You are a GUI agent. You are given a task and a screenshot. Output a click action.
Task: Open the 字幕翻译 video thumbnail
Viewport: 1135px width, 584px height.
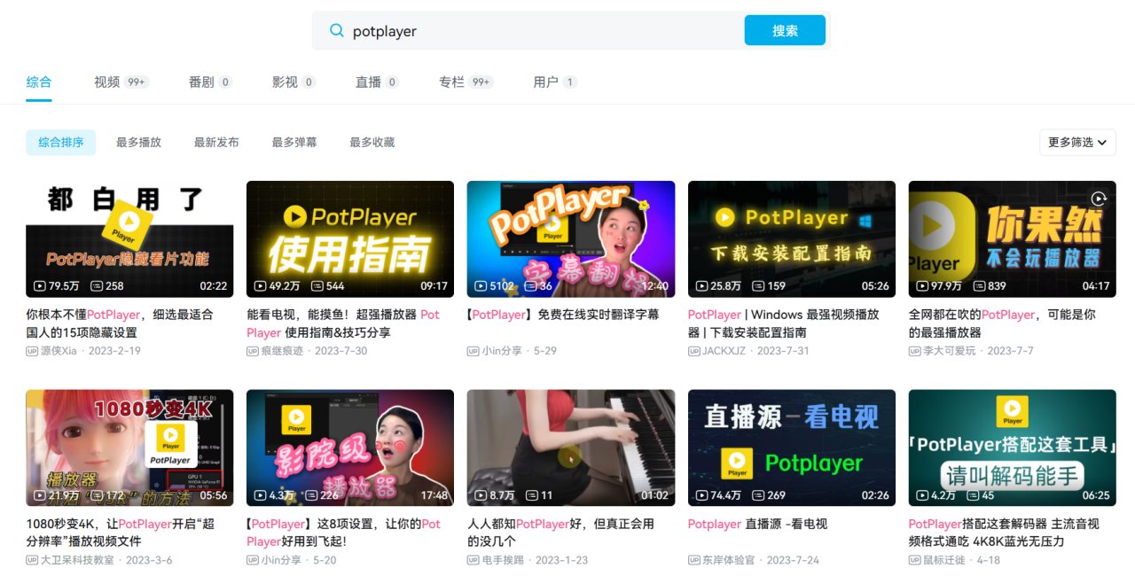pos(571,239)
